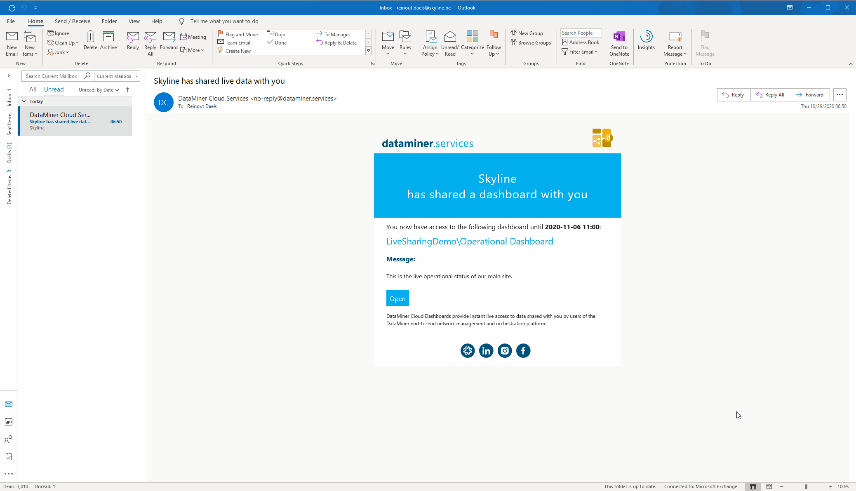Open the Help tab
The image size is (856, 491).
tap(157, 21)
